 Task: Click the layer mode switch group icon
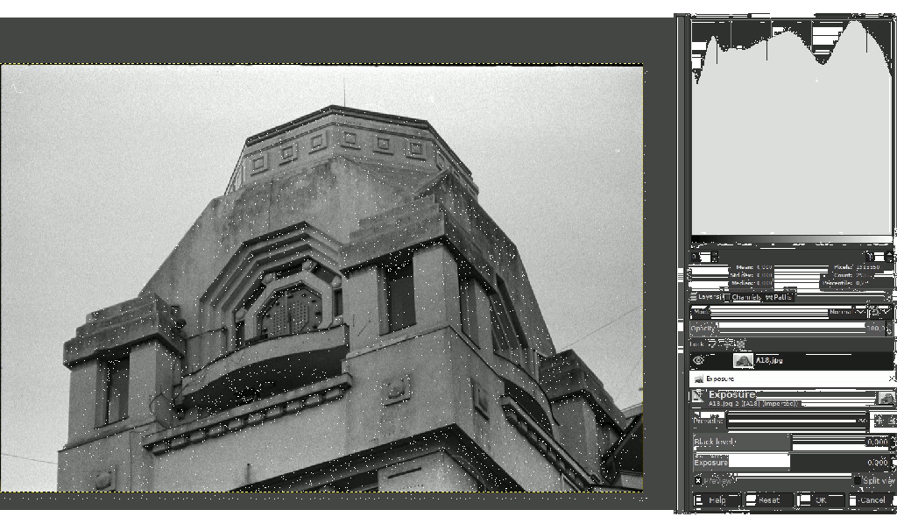(876, 312)
